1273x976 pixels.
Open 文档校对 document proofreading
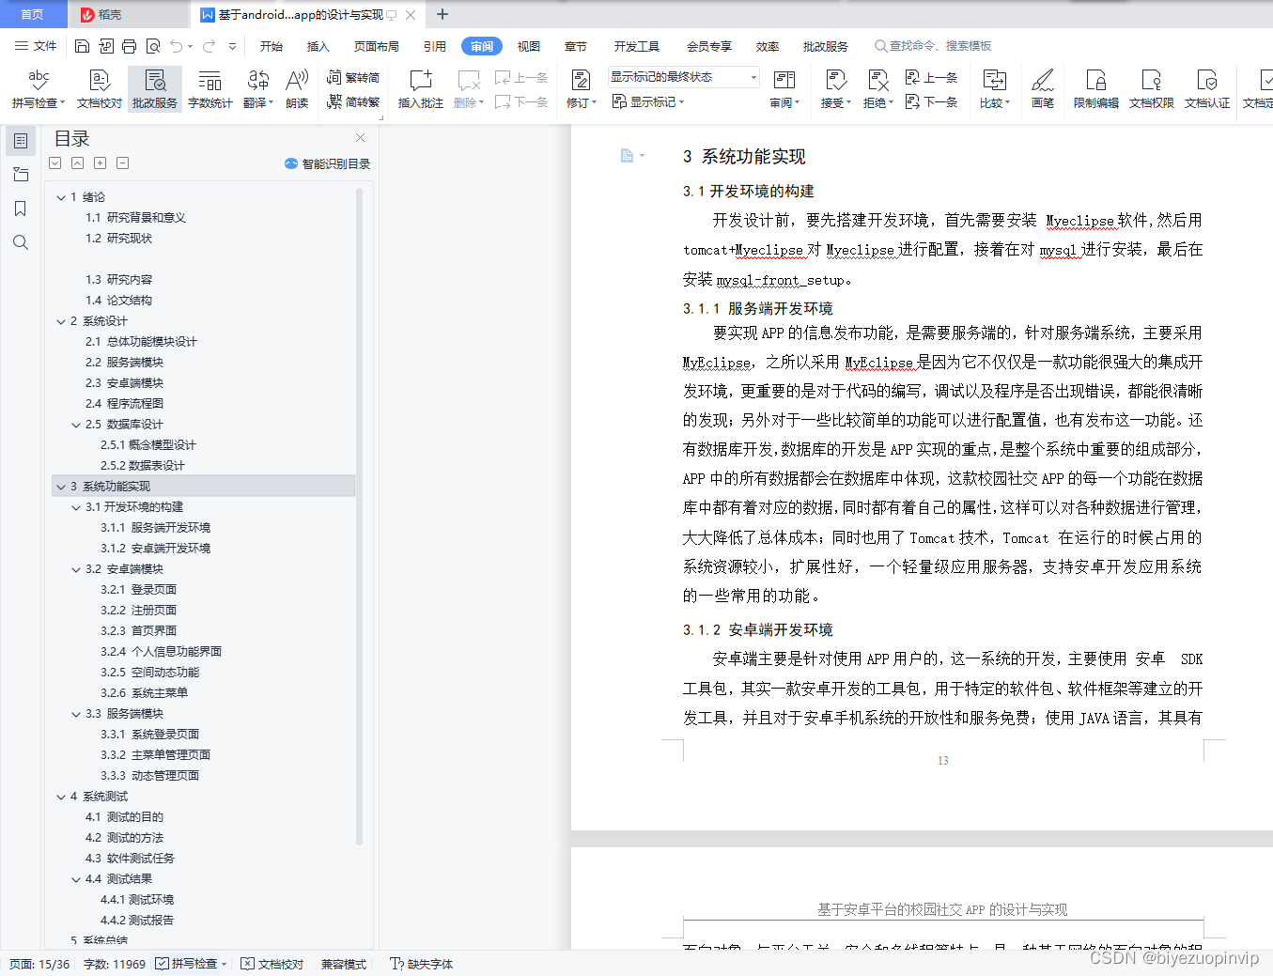100,88
